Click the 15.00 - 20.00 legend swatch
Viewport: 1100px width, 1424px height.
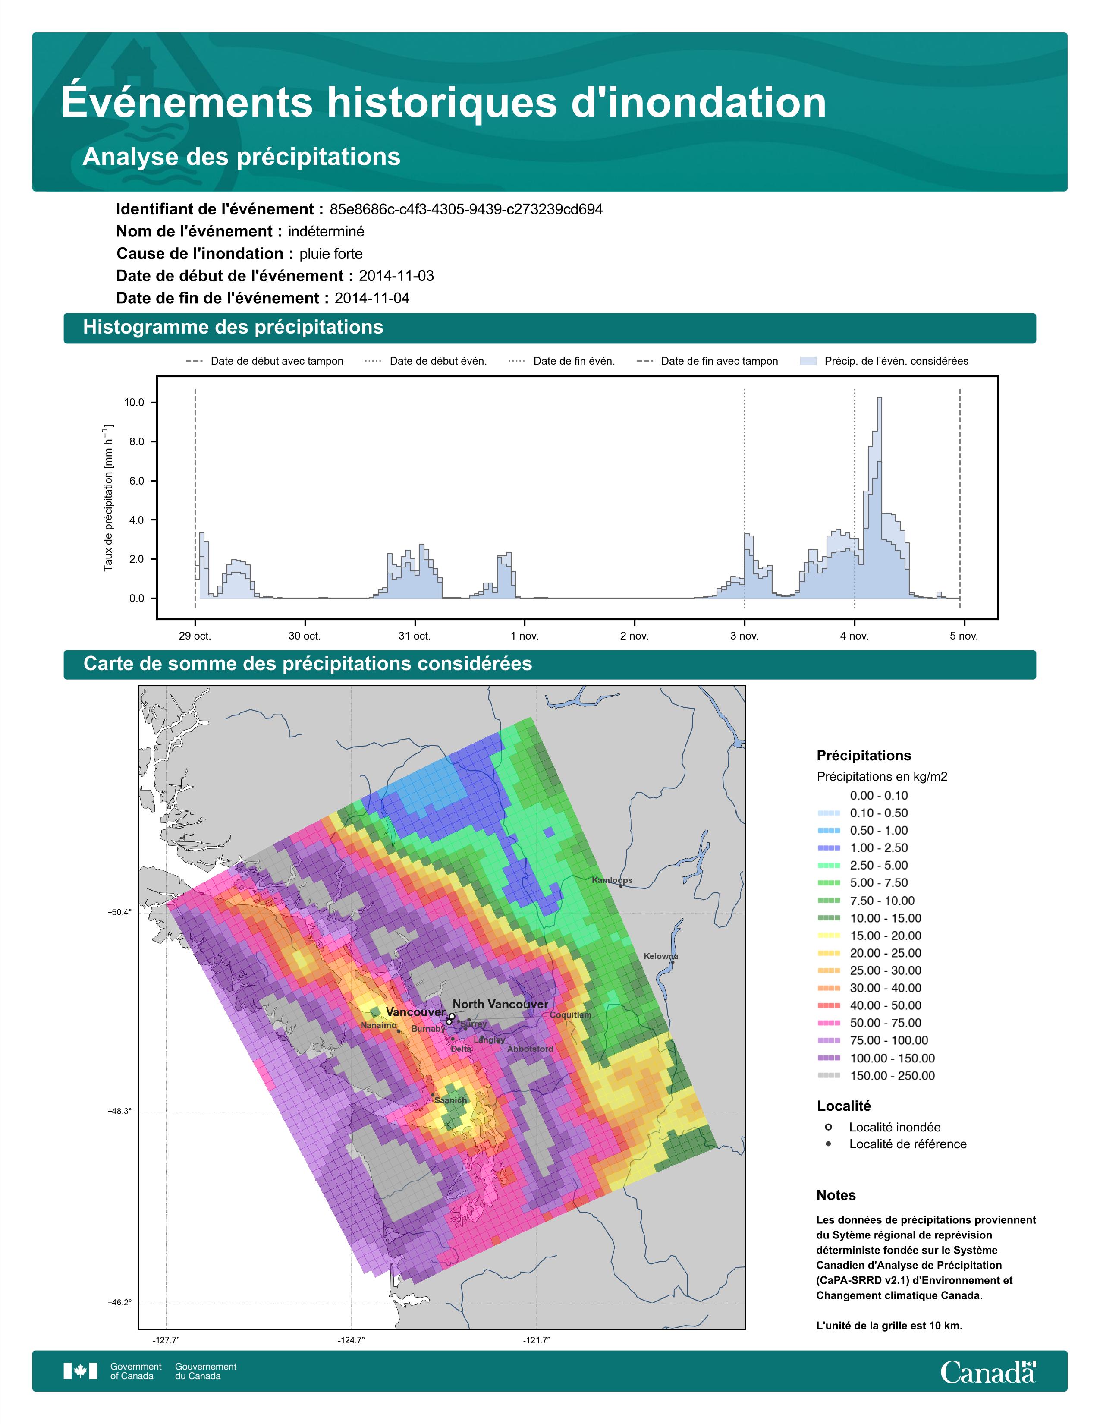(828, 936)
